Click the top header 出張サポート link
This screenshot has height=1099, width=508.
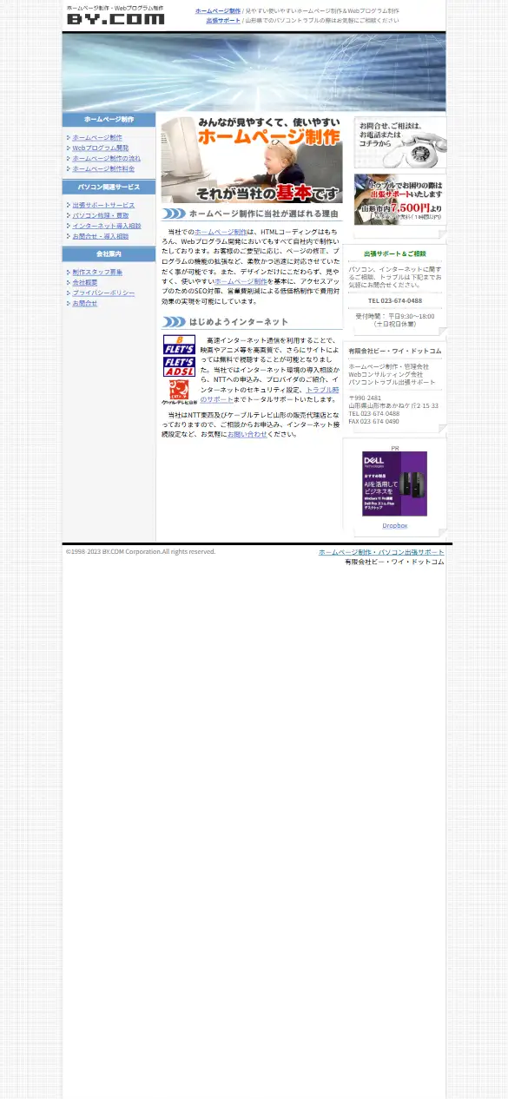point(223,20)
